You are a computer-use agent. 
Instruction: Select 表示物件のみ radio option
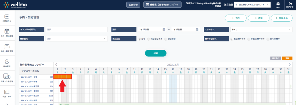point(232,39)
